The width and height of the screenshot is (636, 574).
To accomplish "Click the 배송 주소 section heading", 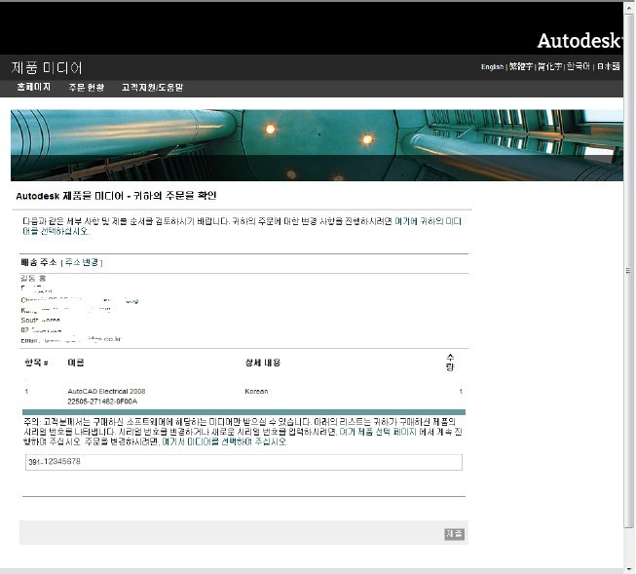I will 39,262.
